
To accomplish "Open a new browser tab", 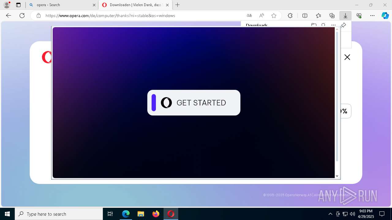I will 178,5.
